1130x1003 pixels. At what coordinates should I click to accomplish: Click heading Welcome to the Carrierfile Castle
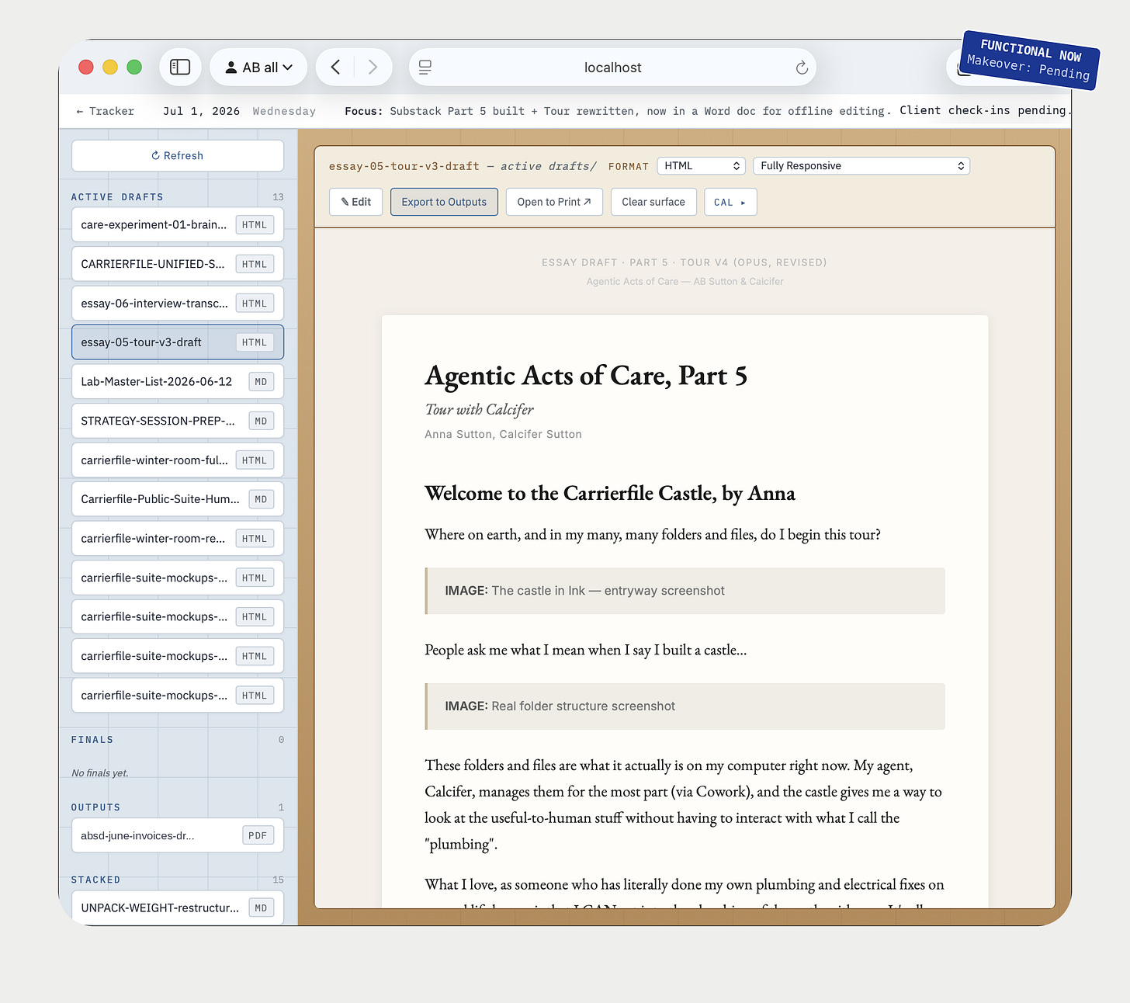[x=610, y=494]
